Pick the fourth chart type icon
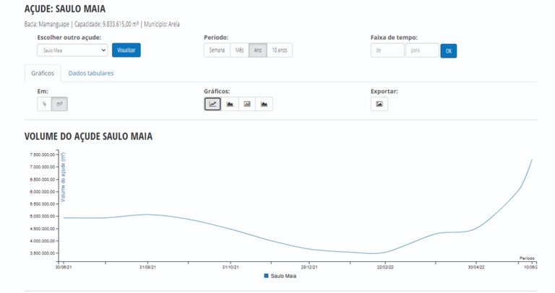The height and width of the screenshot is (293, 555). 264,104
